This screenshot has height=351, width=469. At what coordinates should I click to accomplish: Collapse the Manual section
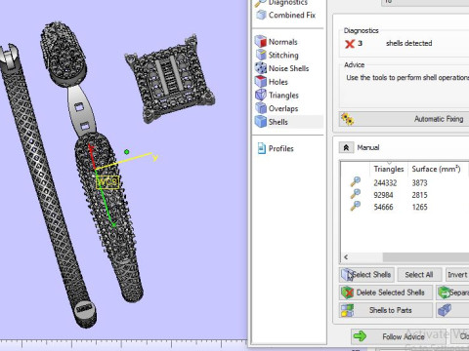pos(346,147)
